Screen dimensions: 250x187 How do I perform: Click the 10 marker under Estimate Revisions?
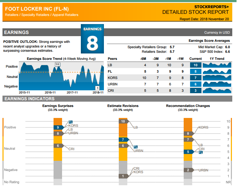point(124,121)
